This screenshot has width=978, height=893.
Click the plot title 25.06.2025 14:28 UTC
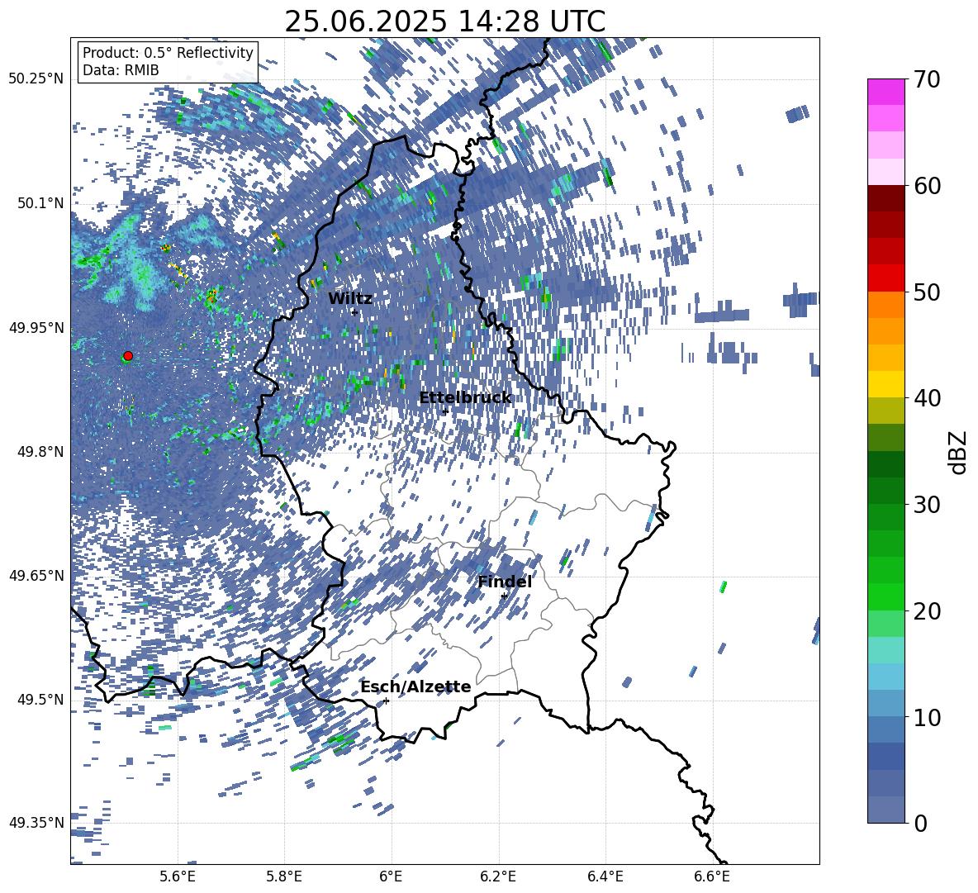444,21
